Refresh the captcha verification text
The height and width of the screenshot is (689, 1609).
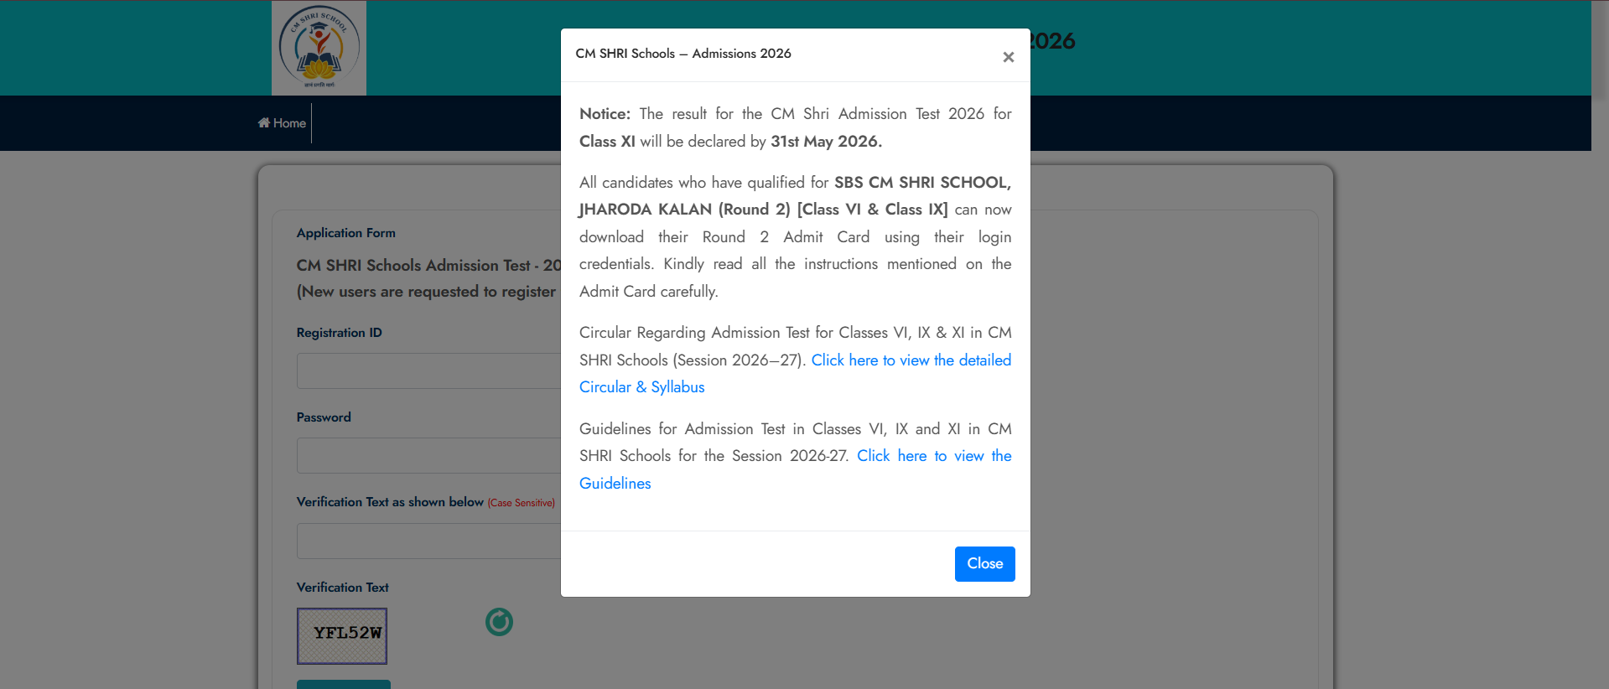[499, 622]
